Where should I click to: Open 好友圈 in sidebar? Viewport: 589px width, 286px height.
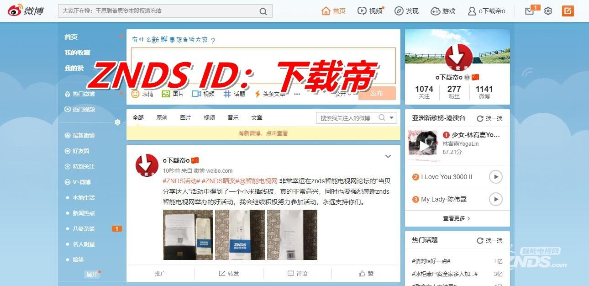coord(77,151)
